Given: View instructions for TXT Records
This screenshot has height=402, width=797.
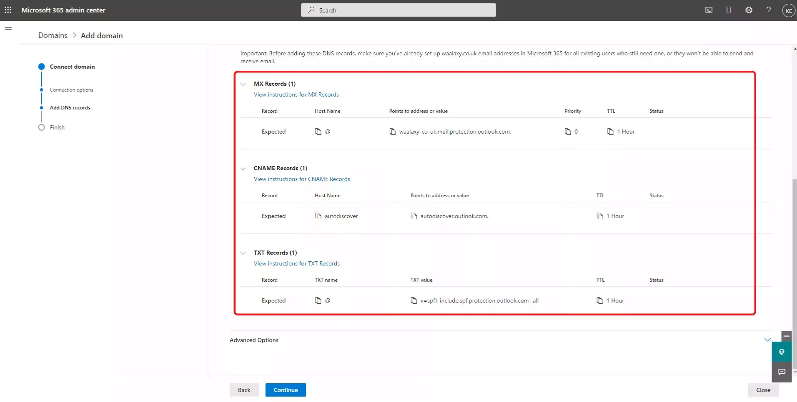Looking at the screenshot, I should (x=296, y=263).
